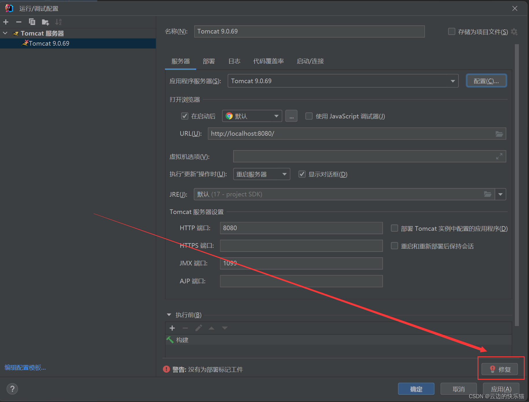The width and height of the screenshot is (529, 402).
Task: Select Tomcat 9.0.69 in configuration tree
Action: [78, 43]
